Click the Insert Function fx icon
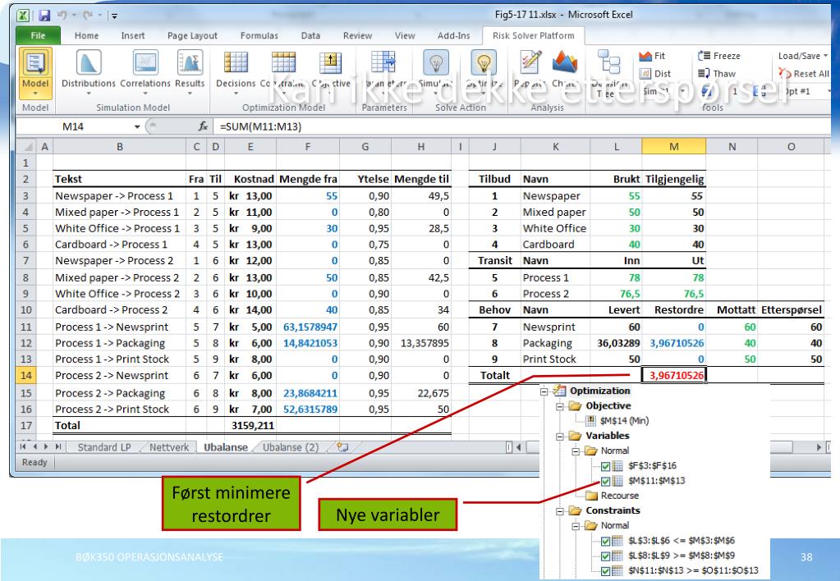Screen dimensions: 840x581 (x=203, y=126)
